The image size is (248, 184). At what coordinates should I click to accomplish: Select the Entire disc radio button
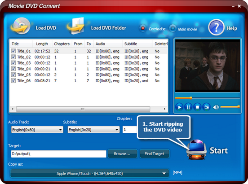pyautogui.click(x=143, y=28)
